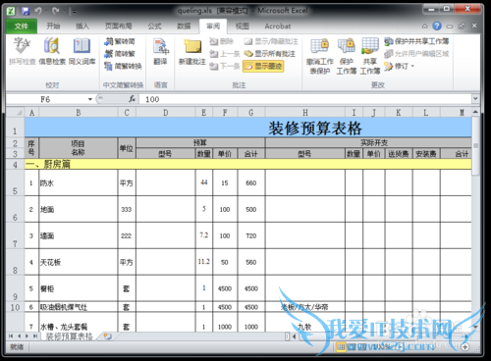Open 信息检索 research tool
Screen dimensions: 491x361
[52, 51]
